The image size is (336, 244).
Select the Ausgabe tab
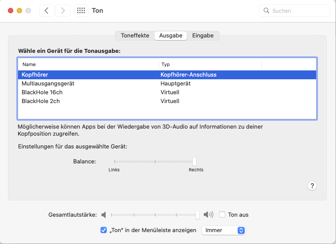pos(171,36)
